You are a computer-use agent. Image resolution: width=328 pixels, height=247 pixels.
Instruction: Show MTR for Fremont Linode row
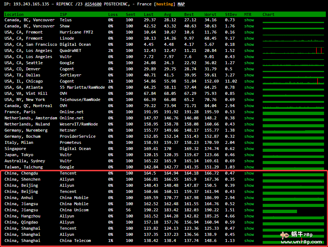(249, 39)
